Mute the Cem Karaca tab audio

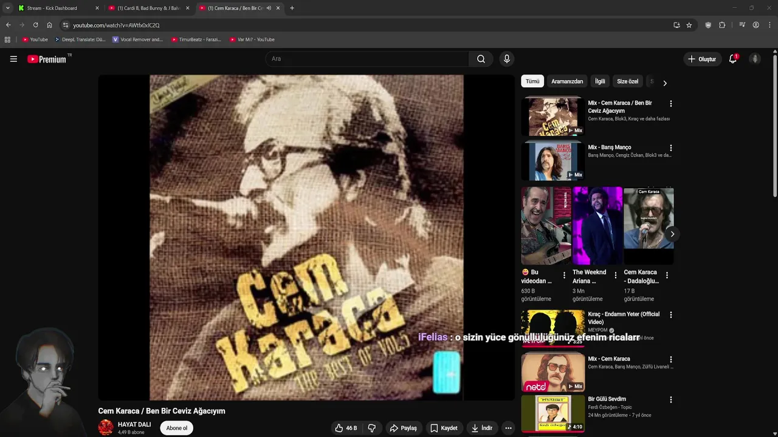[x=269, y=8]
